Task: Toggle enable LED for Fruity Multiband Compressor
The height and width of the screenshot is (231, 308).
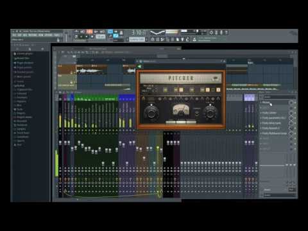Action: coord(295,133)
